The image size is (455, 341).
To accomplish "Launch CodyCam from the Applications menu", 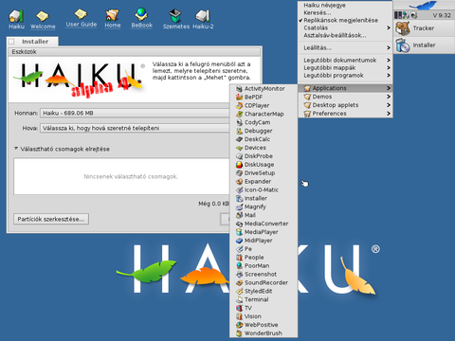I will pyautogui.click(x=264, y=122).
